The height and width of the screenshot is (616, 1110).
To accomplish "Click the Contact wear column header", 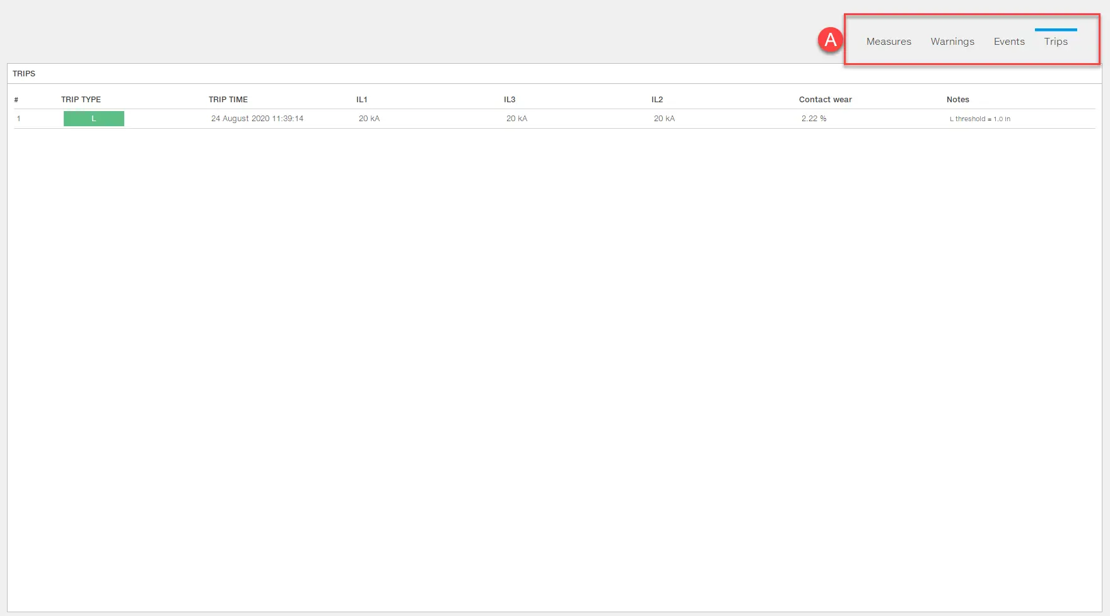I will (x=825, y=100).
